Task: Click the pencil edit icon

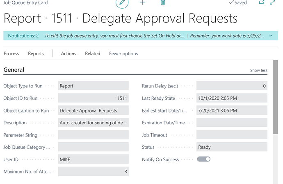Action: coord(122,3)
